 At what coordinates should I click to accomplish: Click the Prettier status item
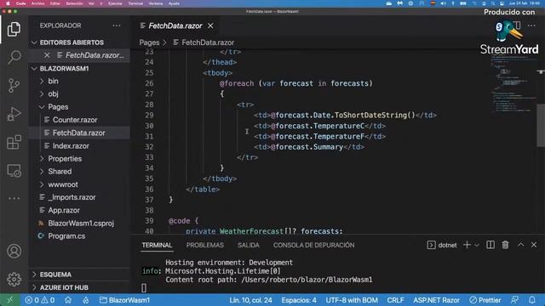tap(485, 300)
